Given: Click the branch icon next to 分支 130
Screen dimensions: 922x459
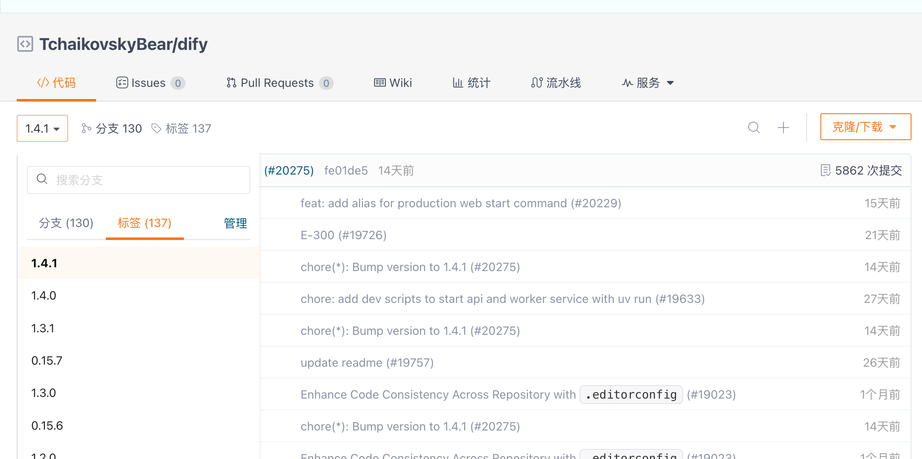Looking at the screenshot, I should click(86, 128).
